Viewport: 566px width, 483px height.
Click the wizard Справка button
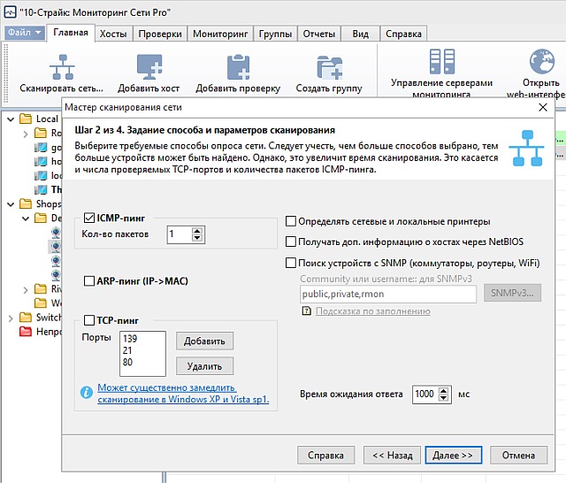[x=326, y=456]
